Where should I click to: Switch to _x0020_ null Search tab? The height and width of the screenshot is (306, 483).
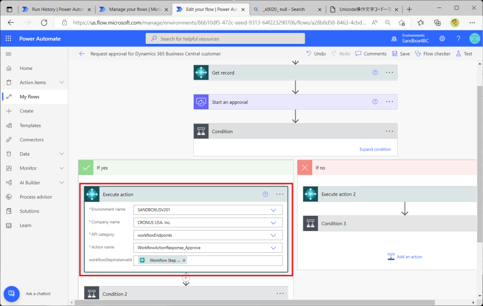coord(287,9)
